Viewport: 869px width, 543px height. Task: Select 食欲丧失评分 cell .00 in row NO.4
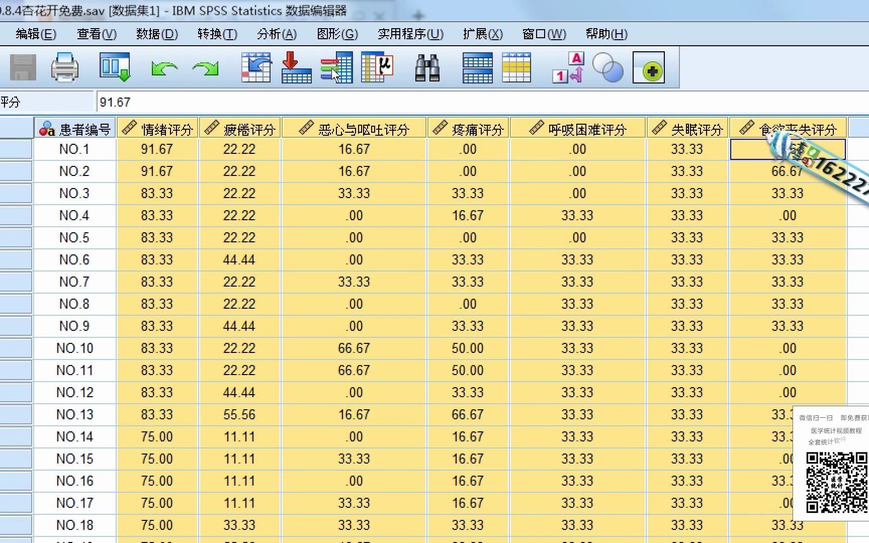coord(788,216)
